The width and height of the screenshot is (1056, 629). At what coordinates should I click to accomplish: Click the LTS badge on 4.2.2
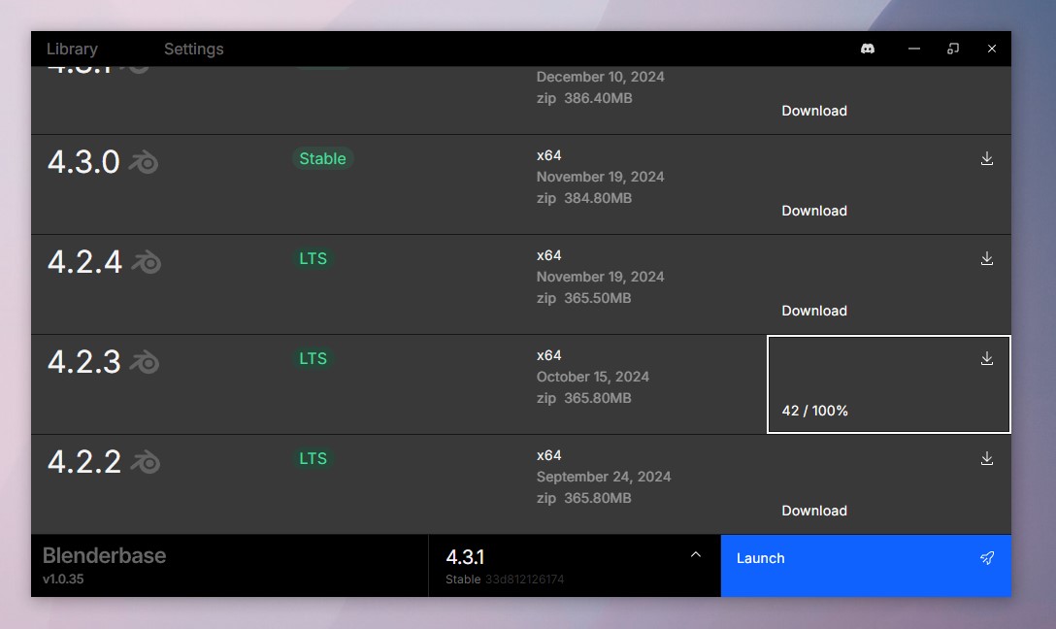313,458
